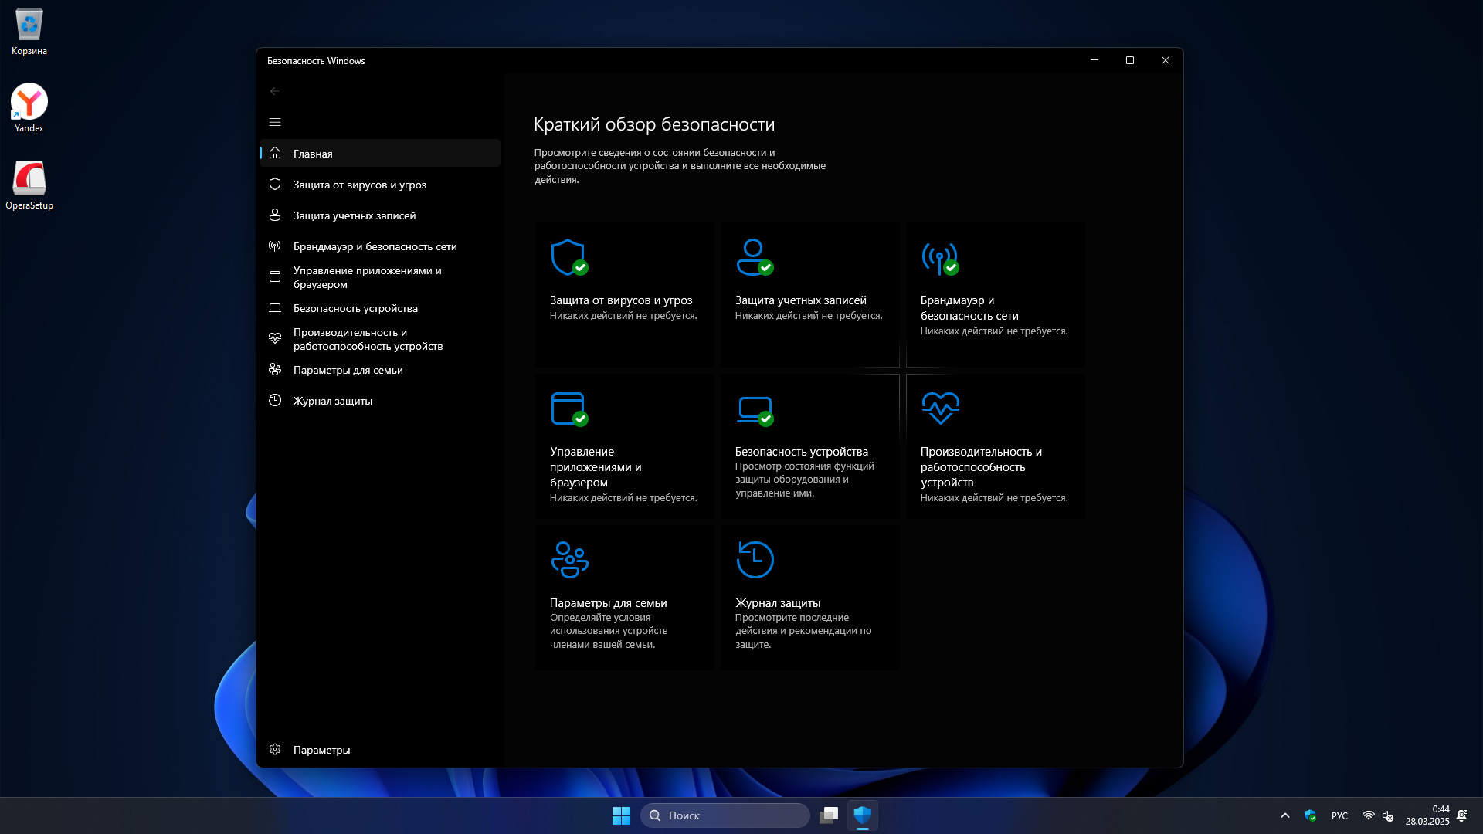Open Параметры для семьи sidebar item
Viewport: 1483px width, 834px height.
348,370
